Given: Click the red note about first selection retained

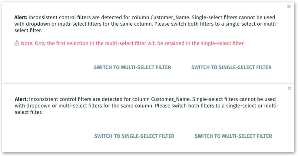Looking at the screenshot, I should [x=132, y=43].
